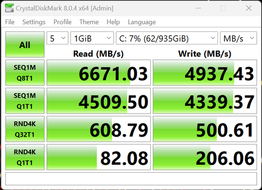Run all benchmarks with the All button

(25, 44)
